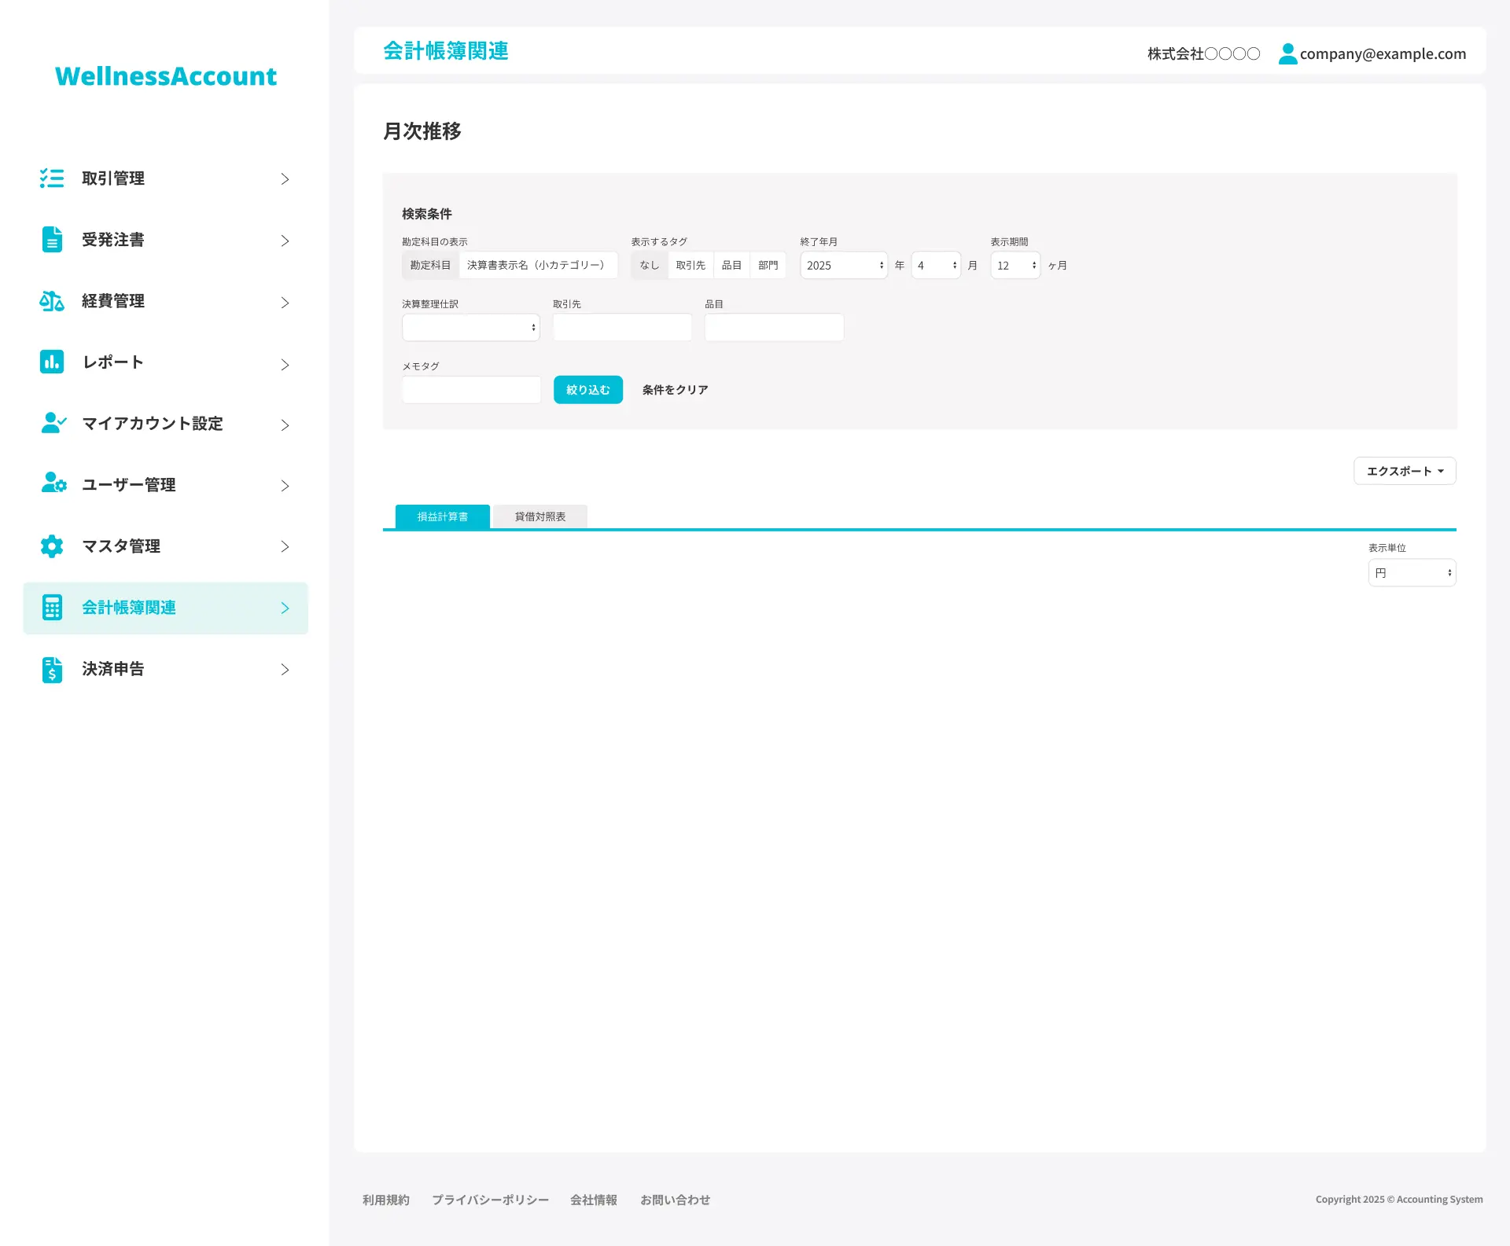Click the 経費管理 balance scale icon

pos(52,301)
